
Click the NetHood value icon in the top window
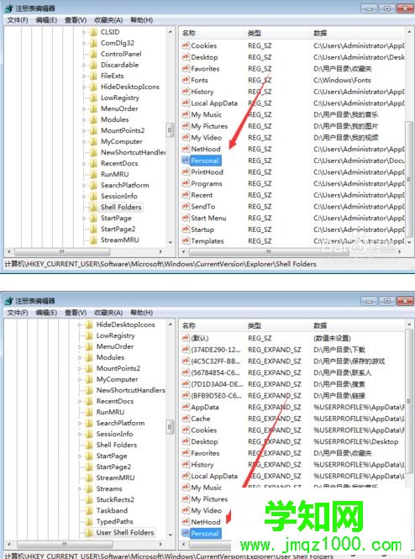[185, 149]
